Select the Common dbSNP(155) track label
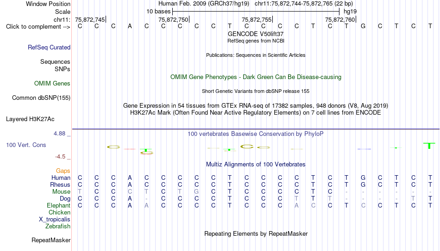The image size is (440, 251). (41, 98)
